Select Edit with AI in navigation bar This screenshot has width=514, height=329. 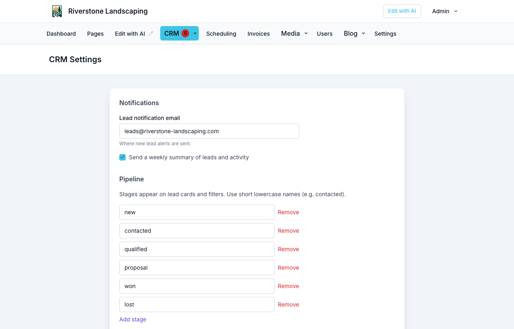click(x=134, y=34)
